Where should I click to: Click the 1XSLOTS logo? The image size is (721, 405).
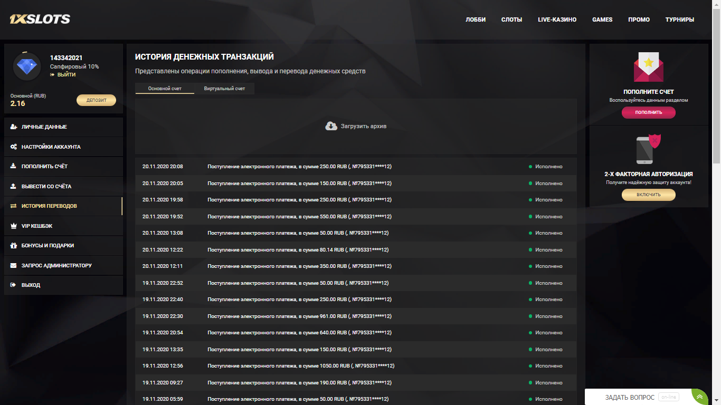[x=40, y=20]
